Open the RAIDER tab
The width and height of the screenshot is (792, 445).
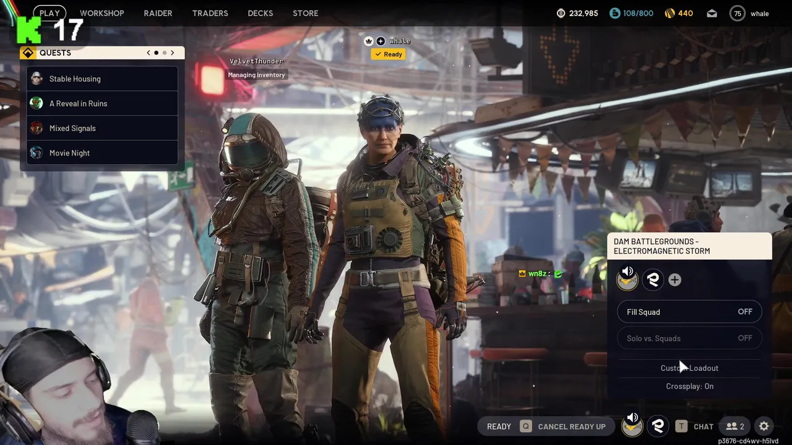(158, 13)
